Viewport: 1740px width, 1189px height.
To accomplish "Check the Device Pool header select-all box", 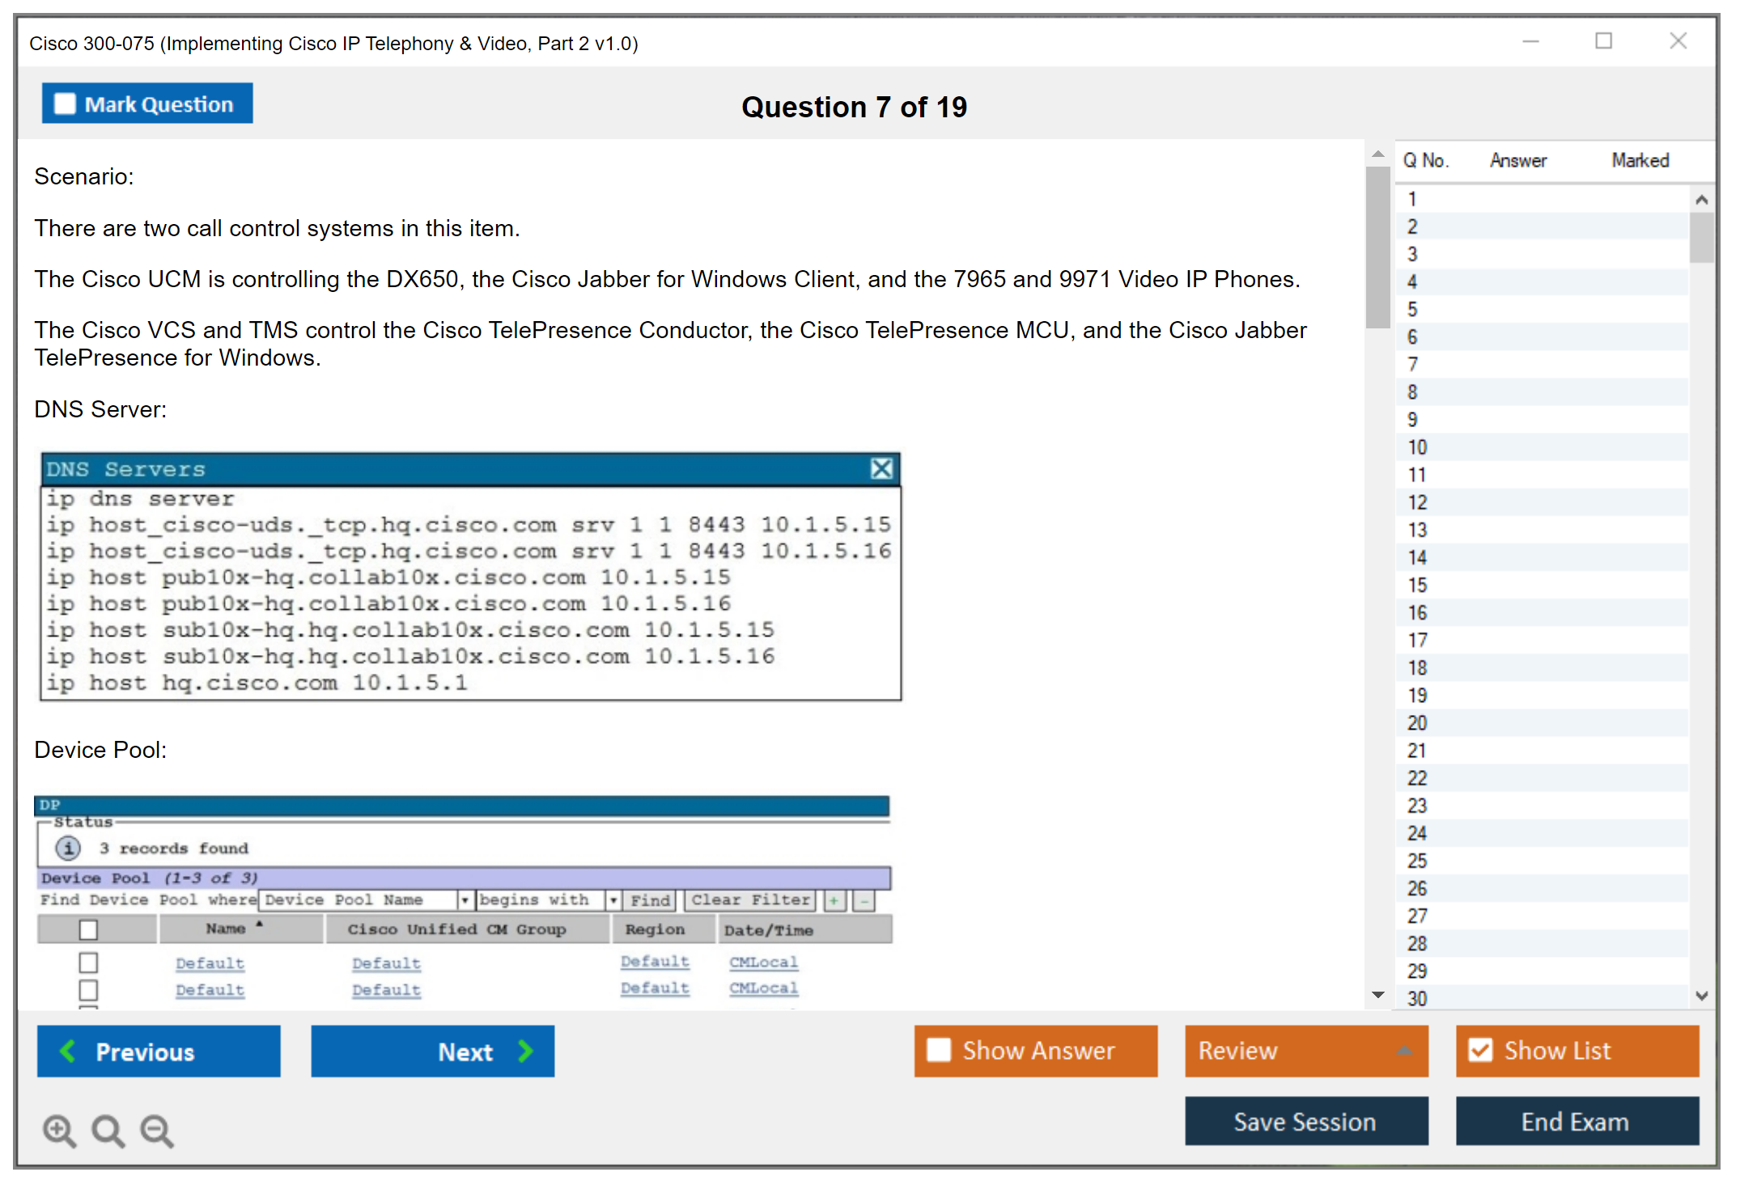I will pos(88,929).
